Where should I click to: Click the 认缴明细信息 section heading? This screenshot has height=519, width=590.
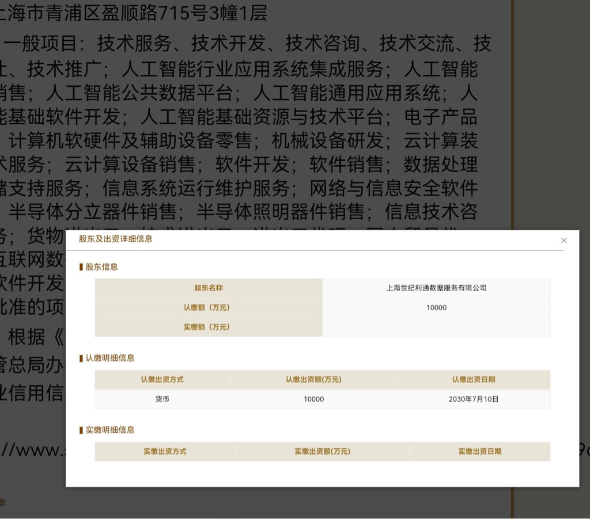click(110, 358)
